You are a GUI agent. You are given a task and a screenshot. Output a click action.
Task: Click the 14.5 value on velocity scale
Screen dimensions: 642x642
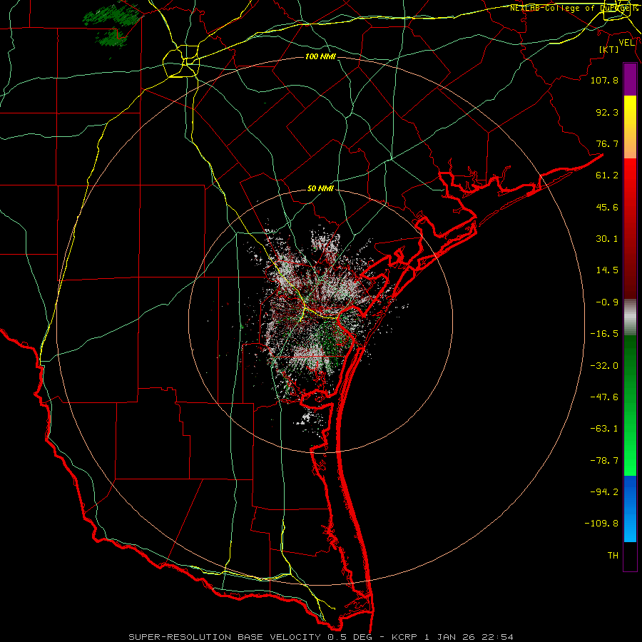[x=607, y=270]
